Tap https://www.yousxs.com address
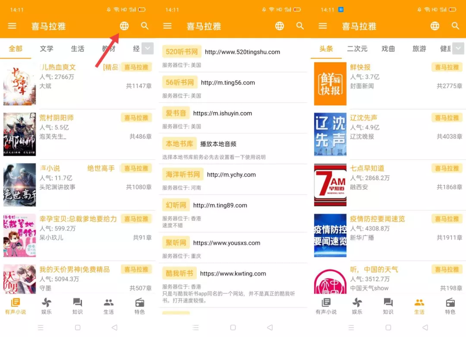 [227, 243]
